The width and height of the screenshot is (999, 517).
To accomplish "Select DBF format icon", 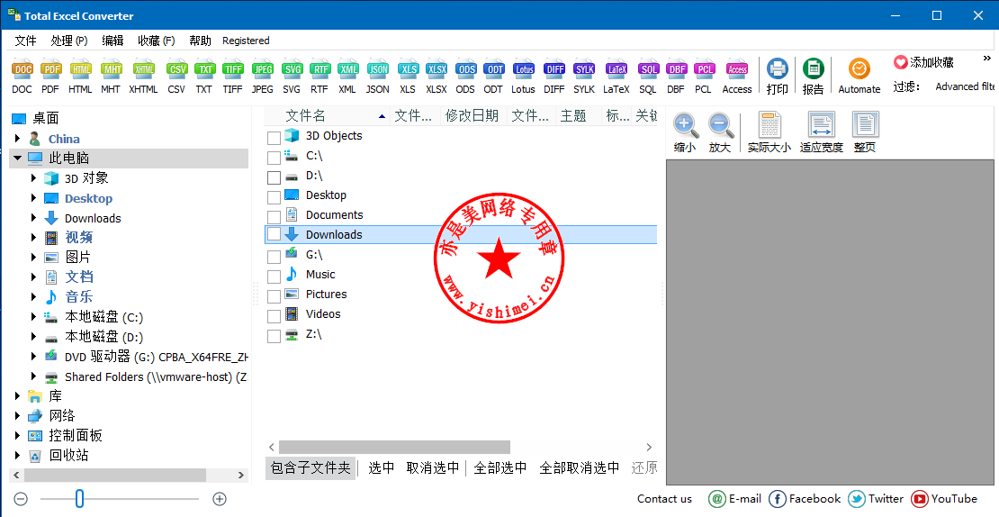I will 677,77.
